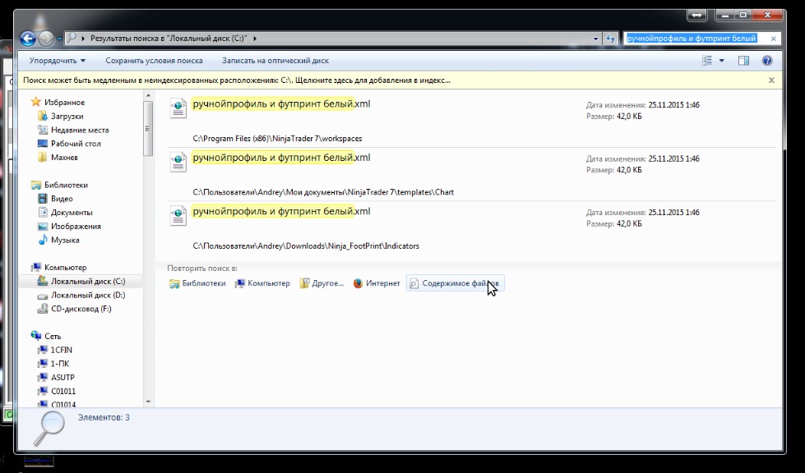
Task: Click the double-arrow button in the title bar
Action: [x=696, y=16]
